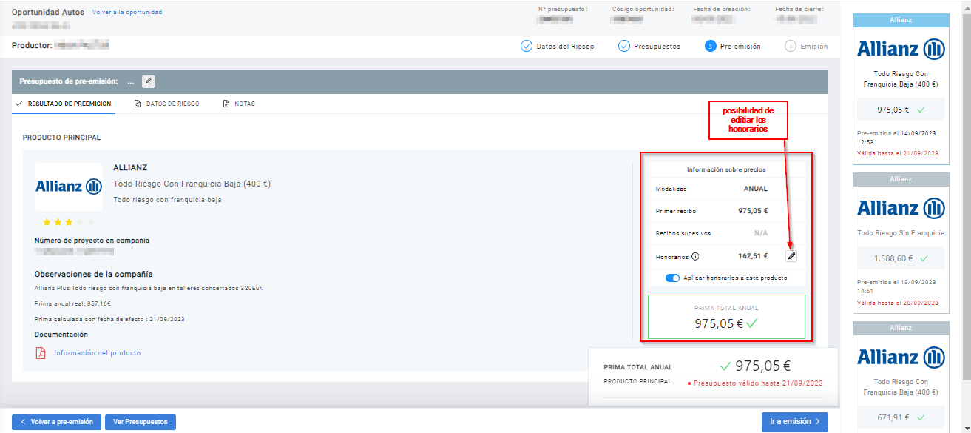Select the Emisión step

[x=806, y=46]
